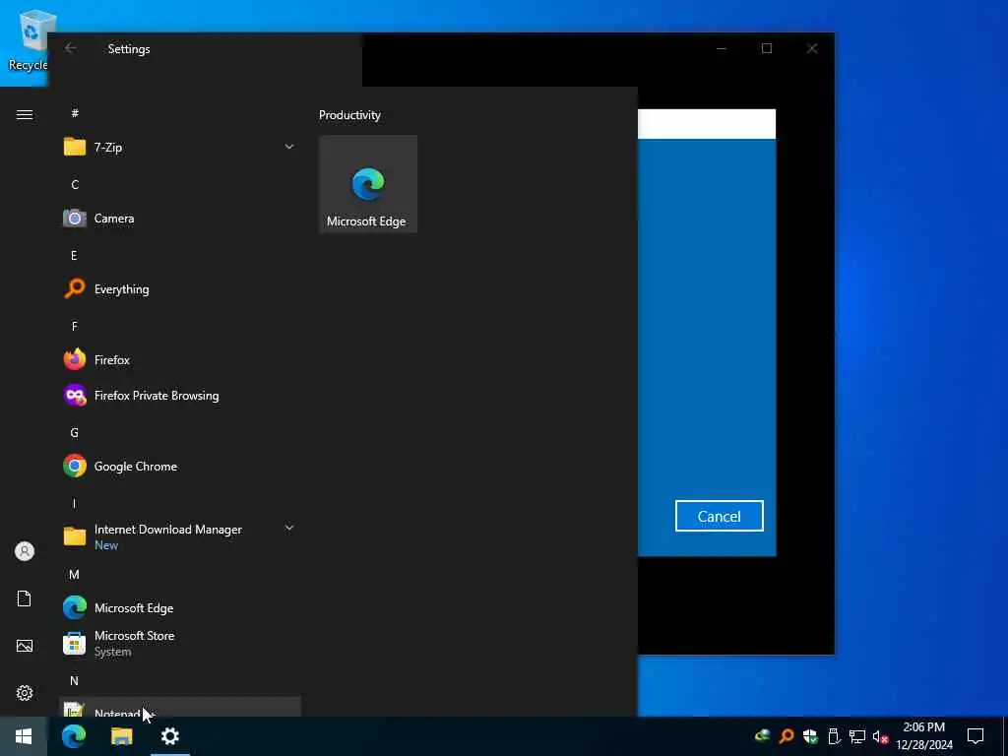Open the Action Center notifications icon
The height and width of the screenshot is (756, 1008).
click(976, 736)
